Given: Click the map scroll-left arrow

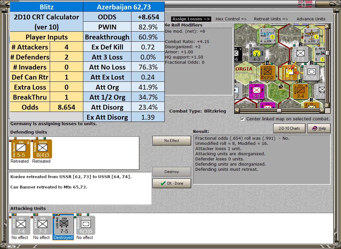Looking at the screenshot, I should (x=237, y=111).
